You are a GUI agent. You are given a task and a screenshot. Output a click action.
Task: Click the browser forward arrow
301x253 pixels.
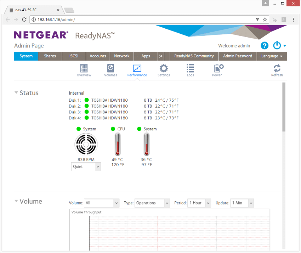click(16, 19)
